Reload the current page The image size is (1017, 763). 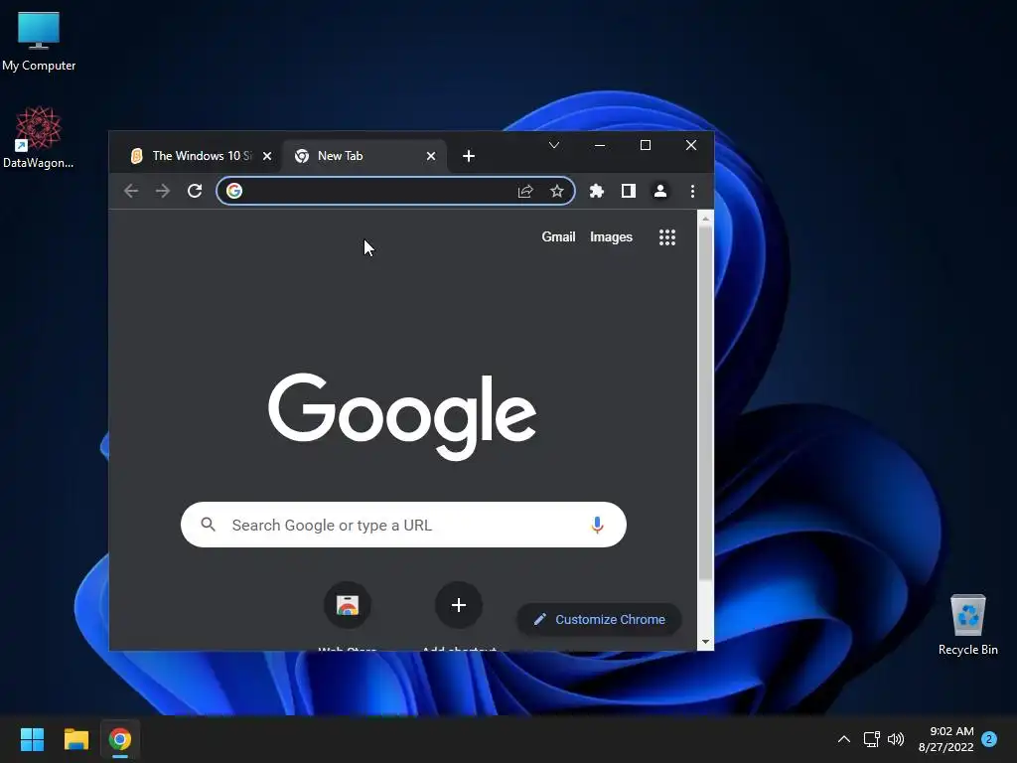point(195,191)
